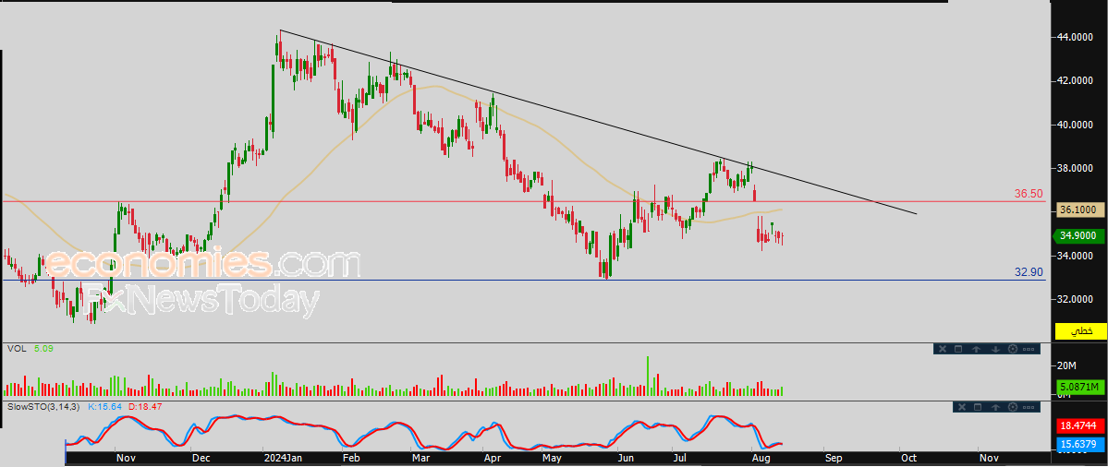The height and width of the screenshot is (467, 1108).
Task: Click the SlowSTO(3,14,3) indicator title
Action: click(43, 407)
